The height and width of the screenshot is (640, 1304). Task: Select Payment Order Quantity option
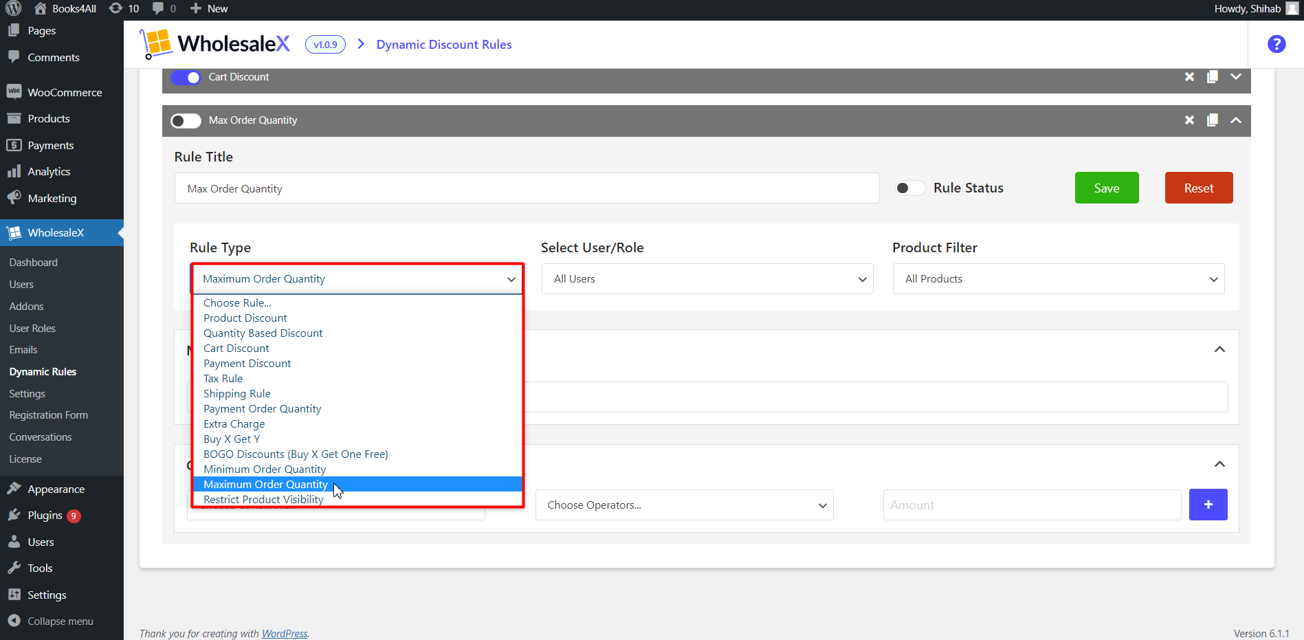[357, 409]
